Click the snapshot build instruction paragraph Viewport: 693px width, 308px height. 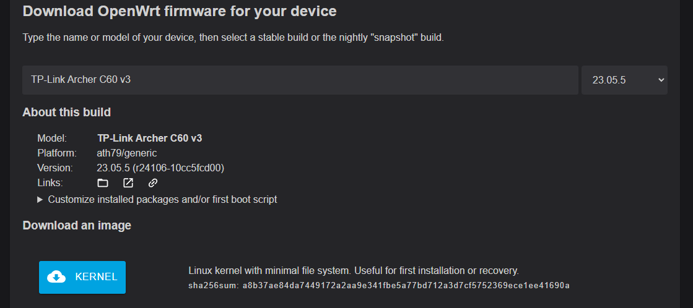pyautogui.click(x=233, y=38)
